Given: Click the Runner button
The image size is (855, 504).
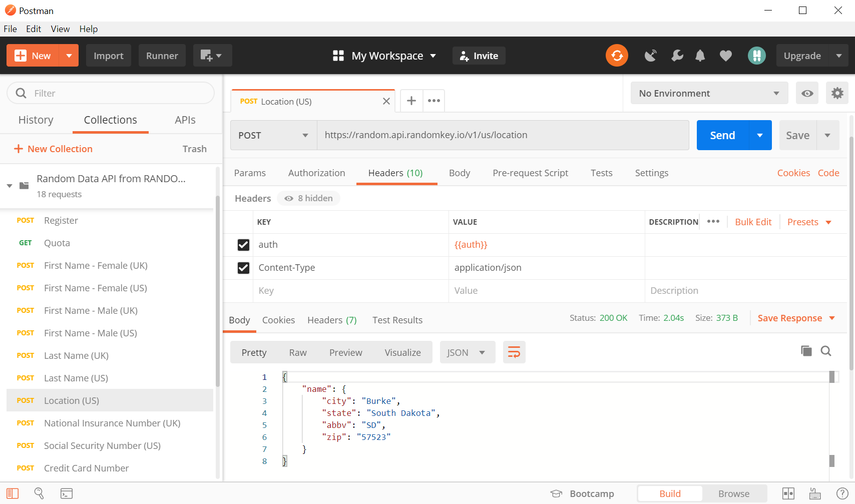Looking at the screenshot, I should (162, 56).
